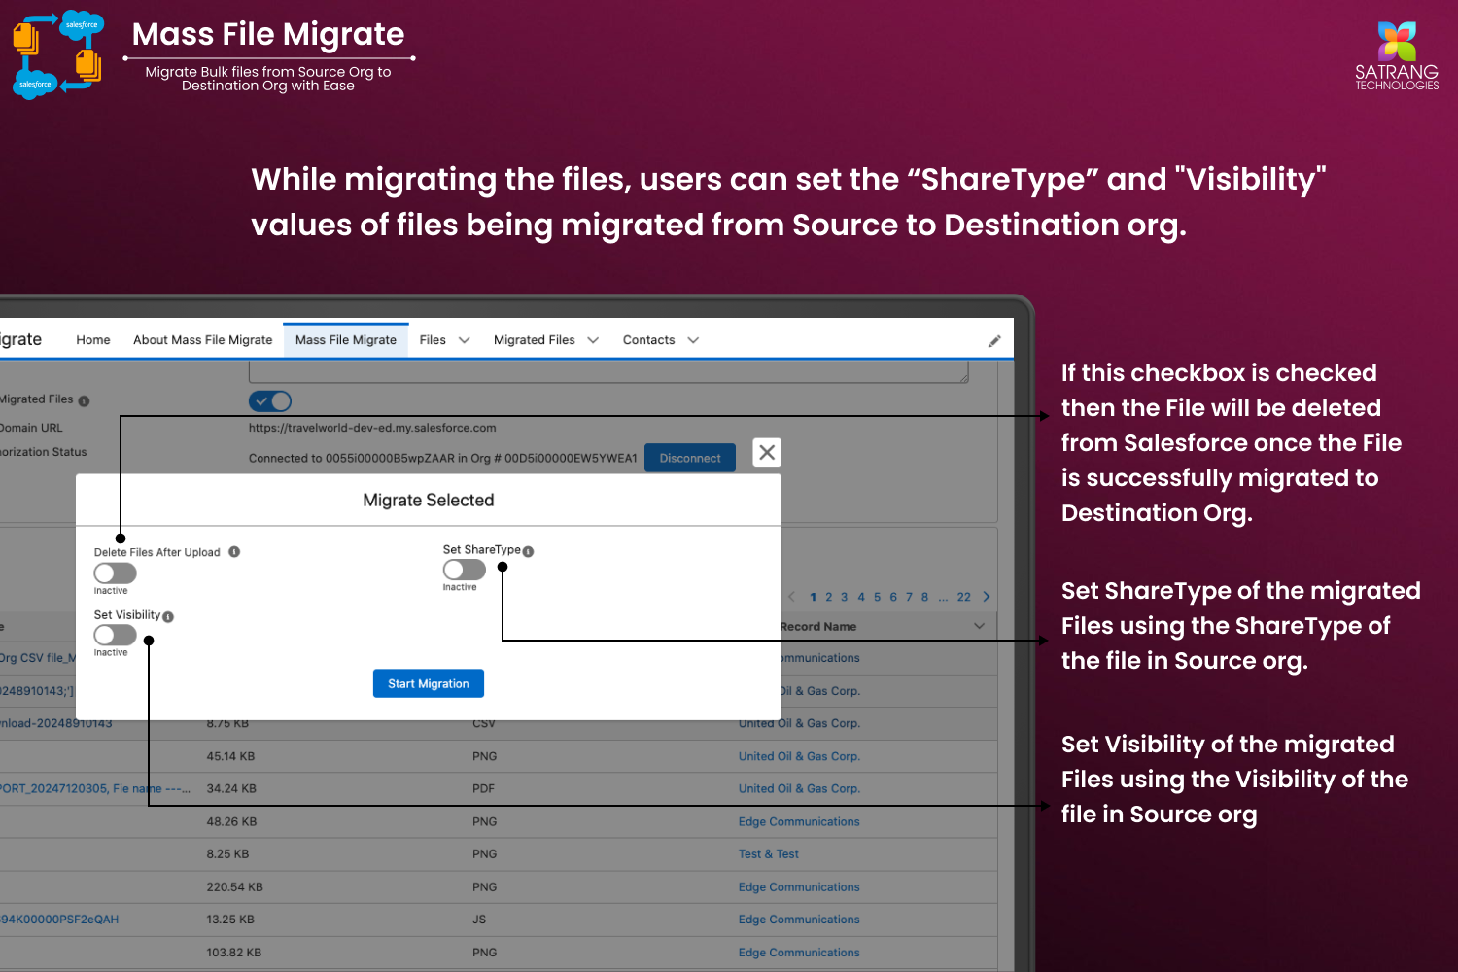Open info tooltip beside Set Visibility

click(x=168, y=616)
